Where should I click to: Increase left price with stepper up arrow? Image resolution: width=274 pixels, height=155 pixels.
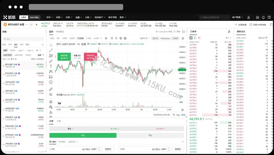99,148
